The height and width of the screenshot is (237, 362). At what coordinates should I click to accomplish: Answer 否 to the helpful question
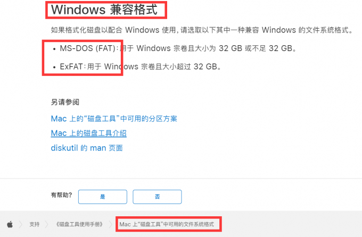pyautogui.click(x=157, y=197)
